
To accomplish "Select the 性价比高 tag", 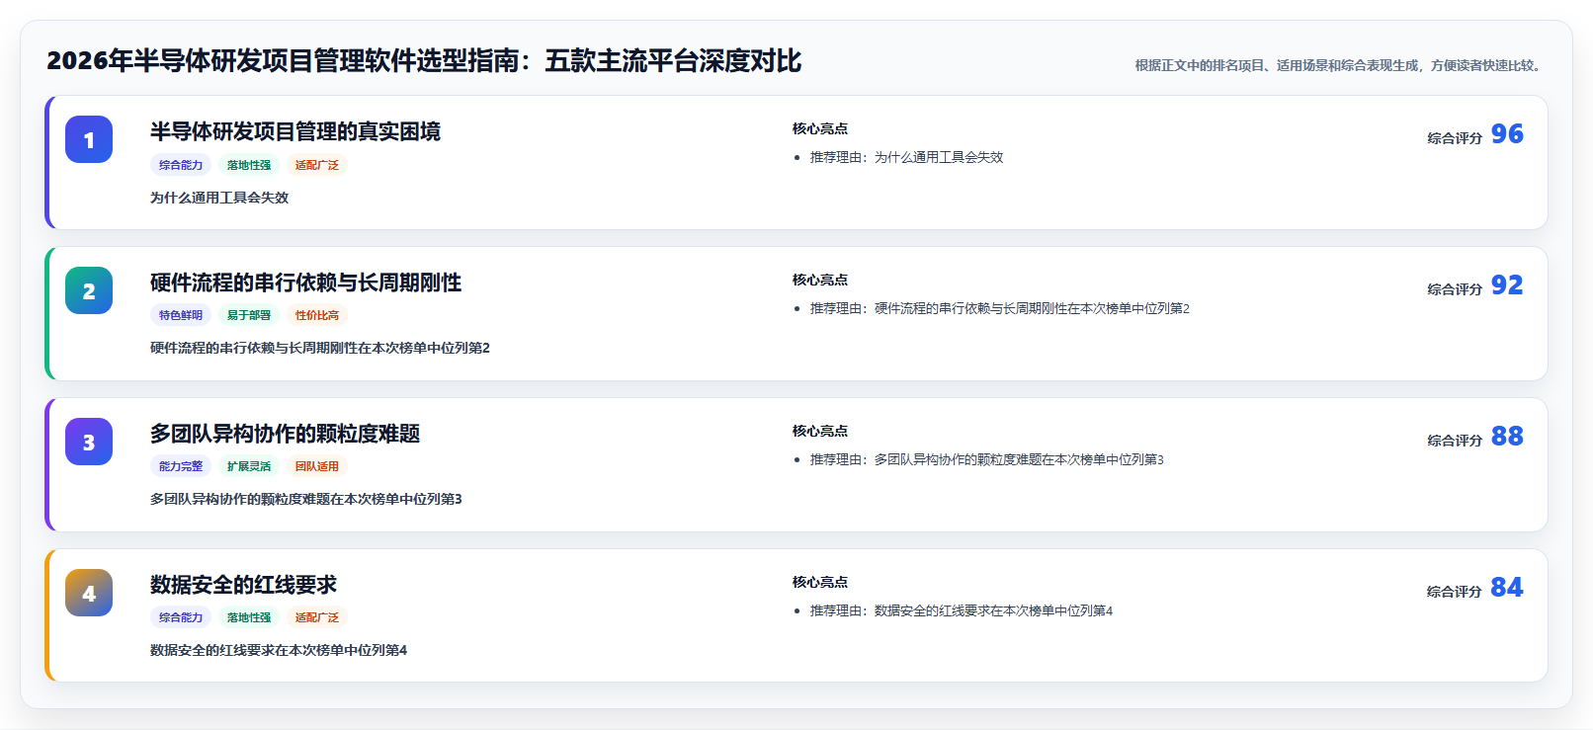I will pos(317,315).
